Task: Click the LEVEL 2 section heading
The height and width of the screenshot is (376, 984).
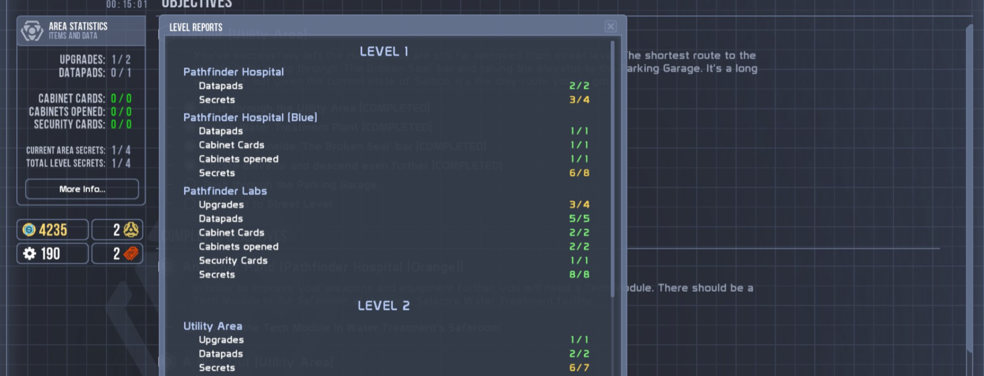Action: 383,306
